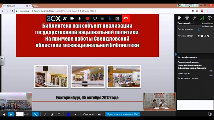
Task: Click the Чат конференции heading
Action: (x=187, y=57)
